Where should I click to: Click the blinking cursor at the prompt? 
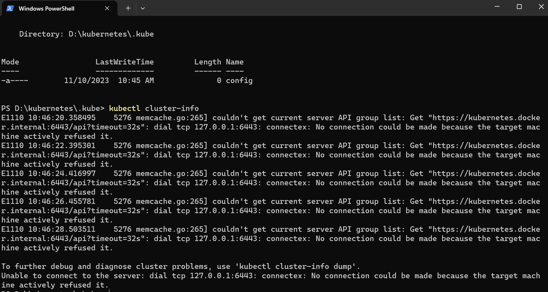tap(109, 290)
